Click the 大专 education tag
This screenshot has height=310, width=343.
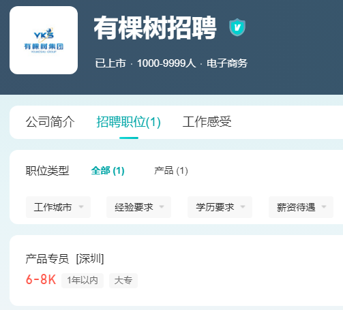click(x=123, y=281)
